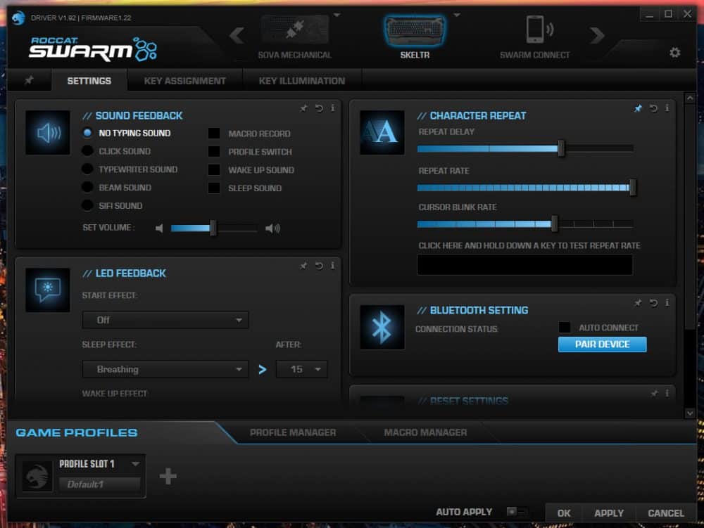The height and width of the screenshot is (528, 704).
Task: Show info for Sound Feedback panel
Action: pos(333,108)
